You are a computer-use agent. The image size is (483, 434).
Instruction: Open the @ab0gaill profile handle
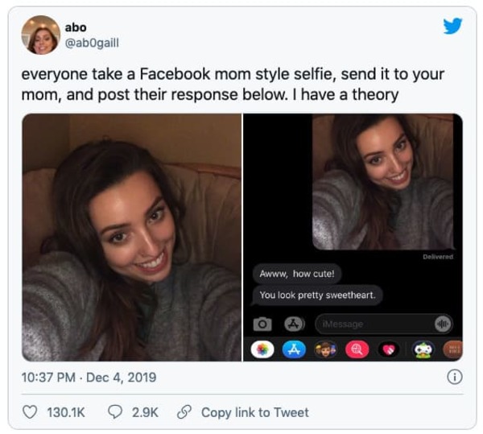tap(92, 43)
